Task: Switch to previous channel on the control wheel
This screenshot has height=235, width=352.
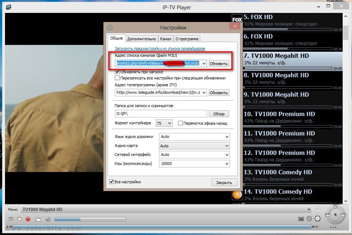Action: coord(328,215)
